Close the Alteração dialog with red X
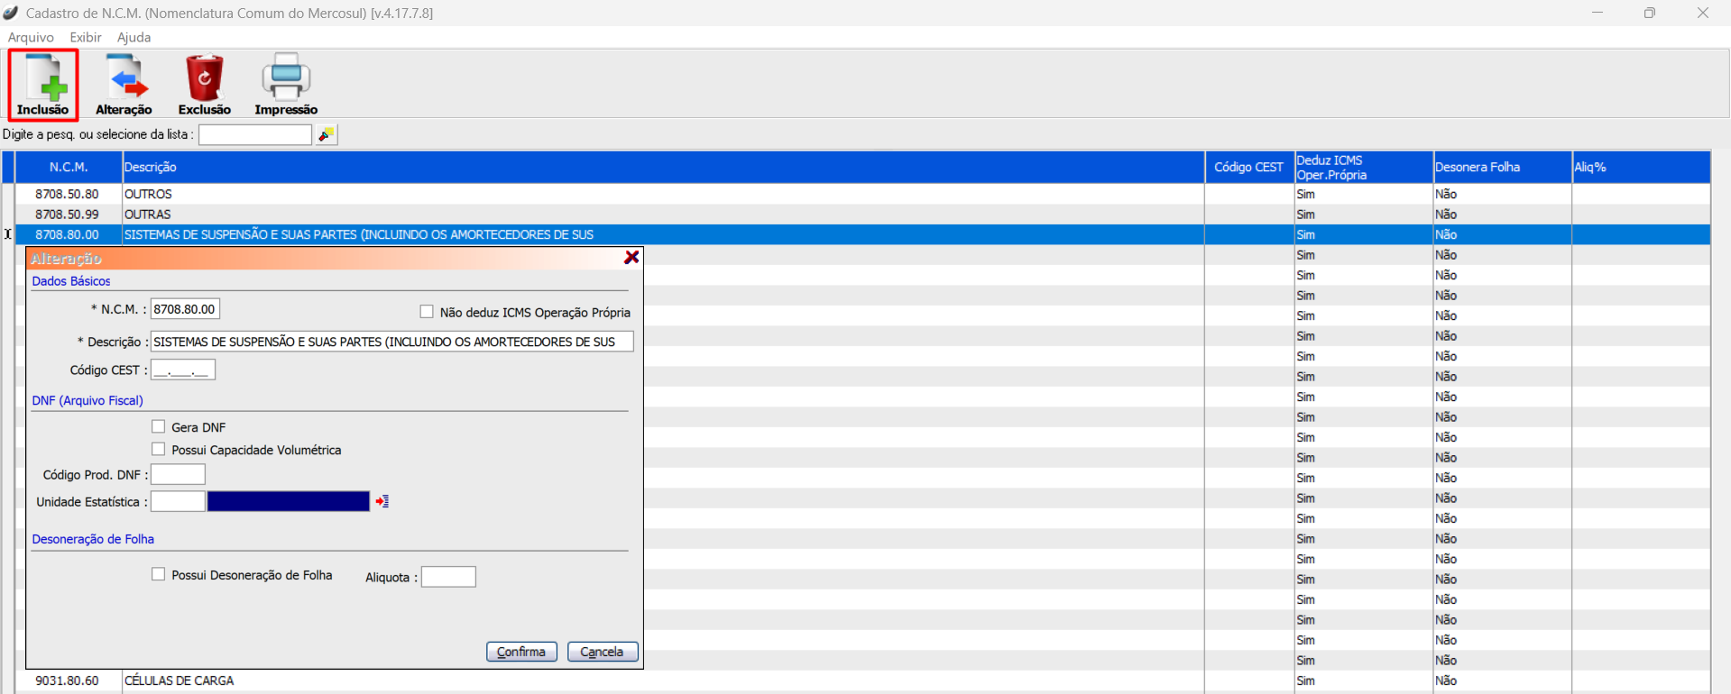The height and width of the screenshot is (694, 1731). pos(631,258)
